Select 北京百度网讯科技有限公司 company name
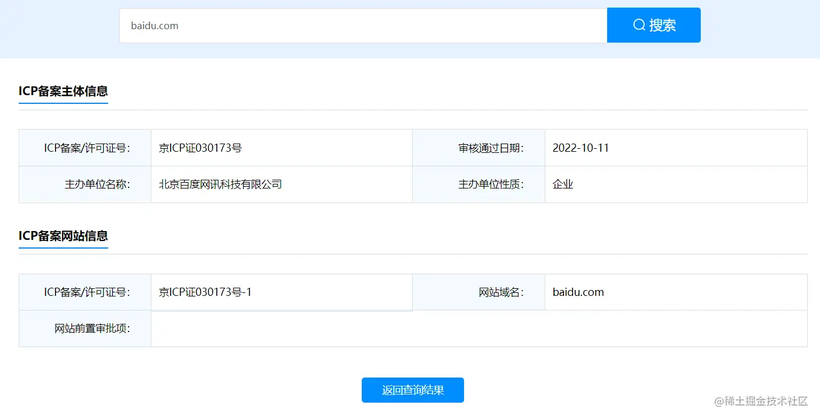 [x=220, y=184]
